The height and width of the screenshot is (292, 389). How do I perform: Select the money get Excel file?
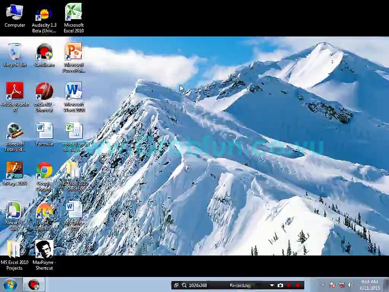(x=74, y=137)
